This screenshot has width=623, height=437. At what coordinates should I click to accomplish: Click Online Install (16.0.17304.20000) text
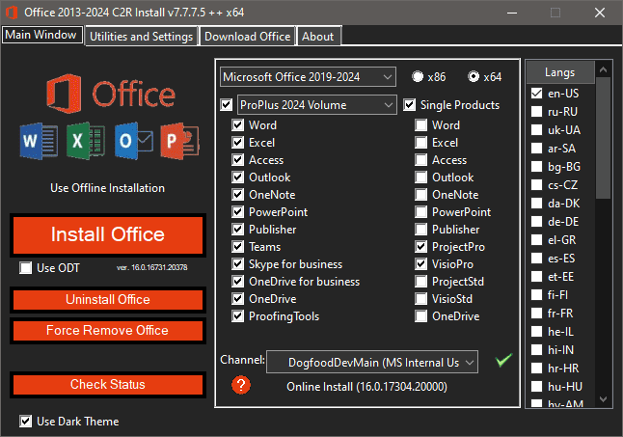click(x=366, y=387)
